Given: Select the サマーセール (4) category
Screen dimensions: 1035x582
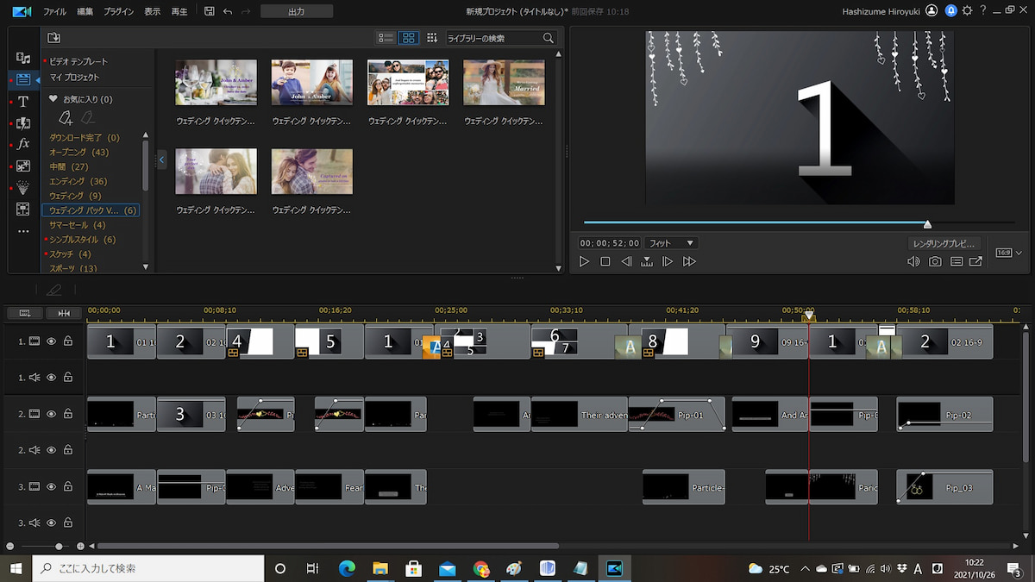Looking at the screenshot, I should pyautogui.click(x=77, y=224).
